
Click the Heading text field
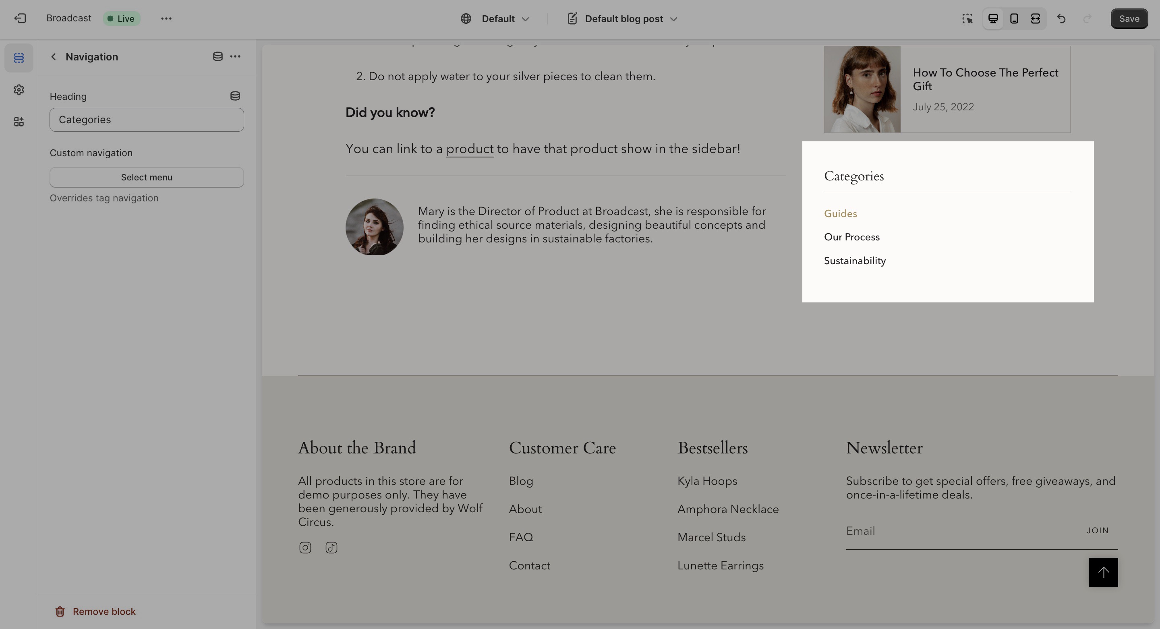(x=146, y=120)
